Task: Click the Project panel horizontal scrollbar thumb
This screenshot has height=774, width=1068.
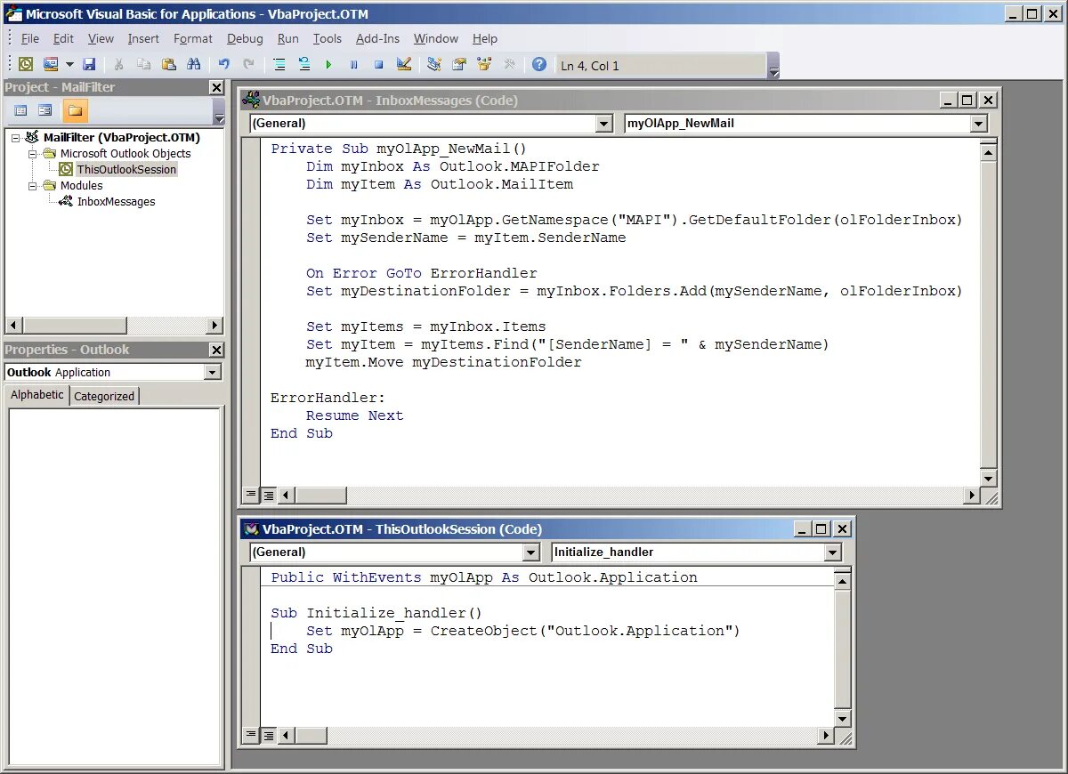Action: [75, 325]
